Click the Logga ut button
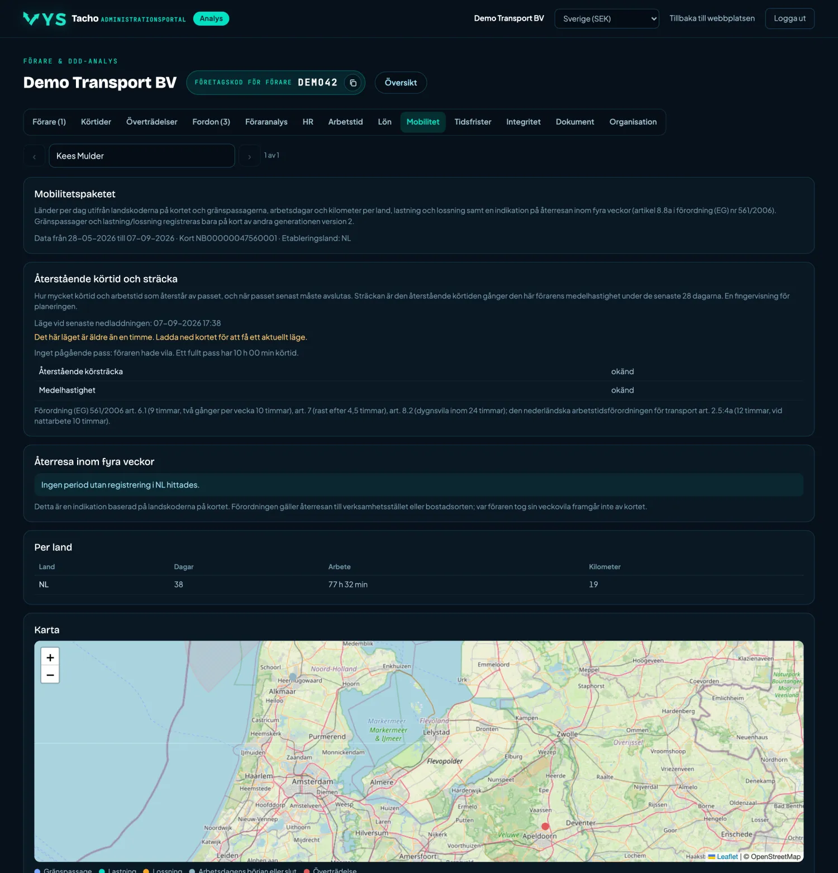 [x=789, y=18]
